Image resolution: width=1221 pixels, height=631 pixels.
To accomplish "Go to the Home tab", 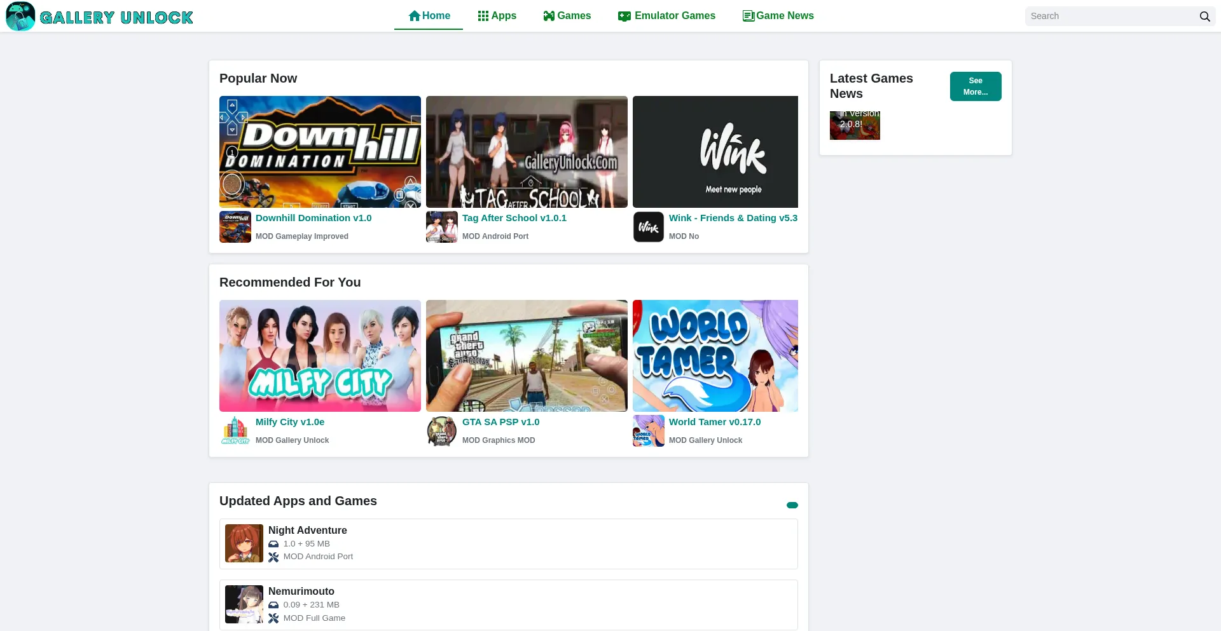I will tap(429, 16).
